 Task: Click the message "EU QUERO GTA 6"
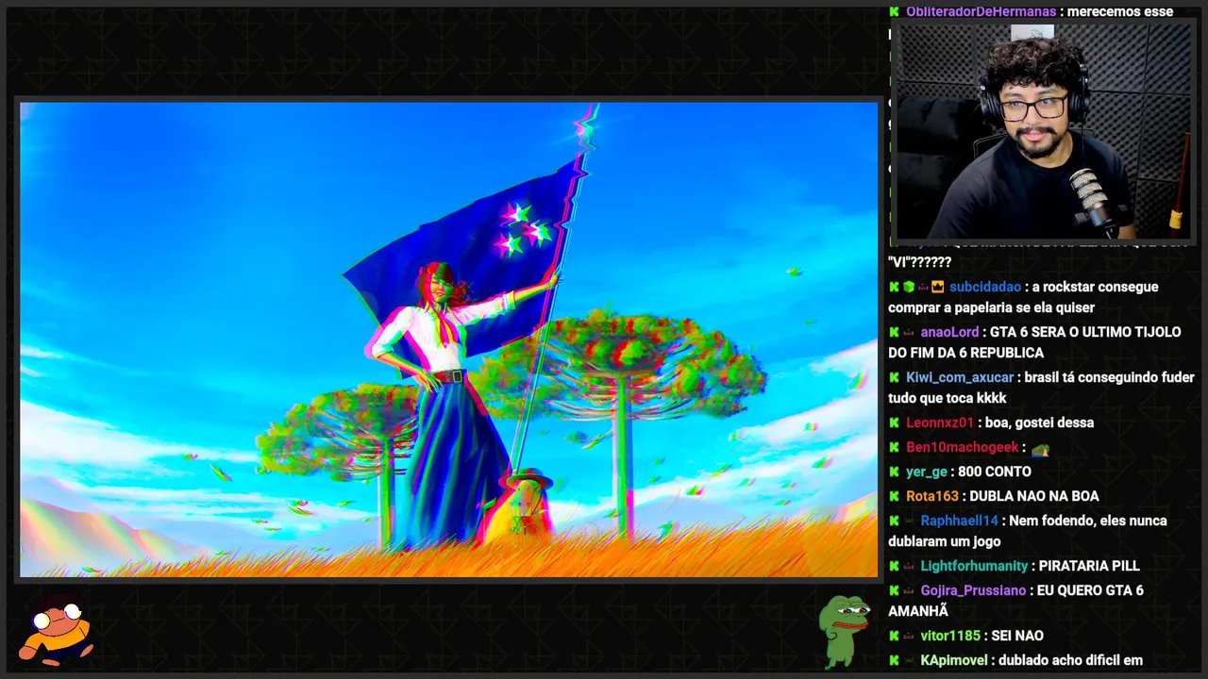[1090, 590]
